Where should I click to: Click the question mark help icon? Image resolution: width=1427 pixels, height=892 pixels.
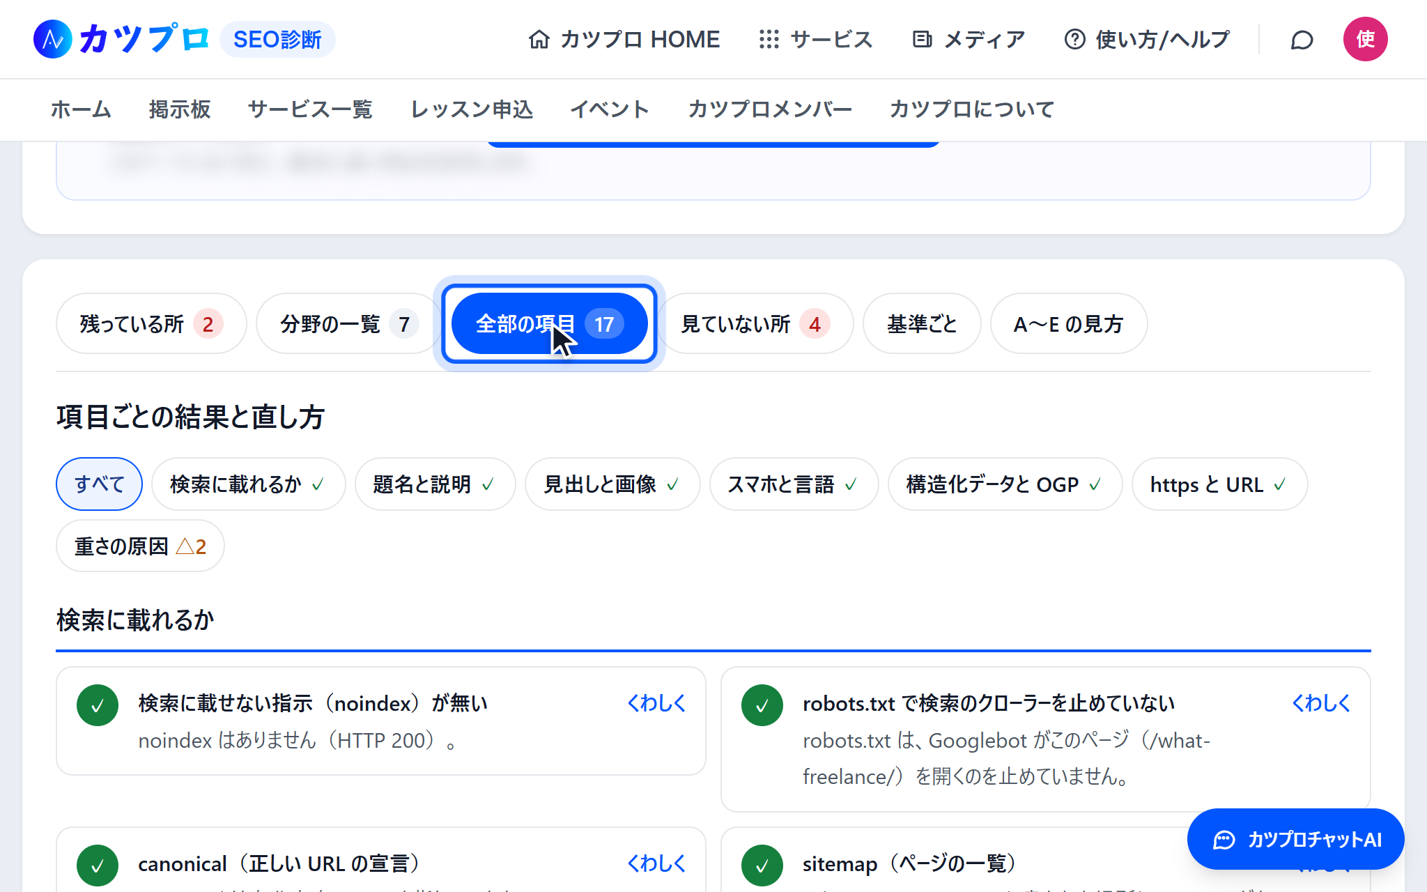(x=1075, y=40)
